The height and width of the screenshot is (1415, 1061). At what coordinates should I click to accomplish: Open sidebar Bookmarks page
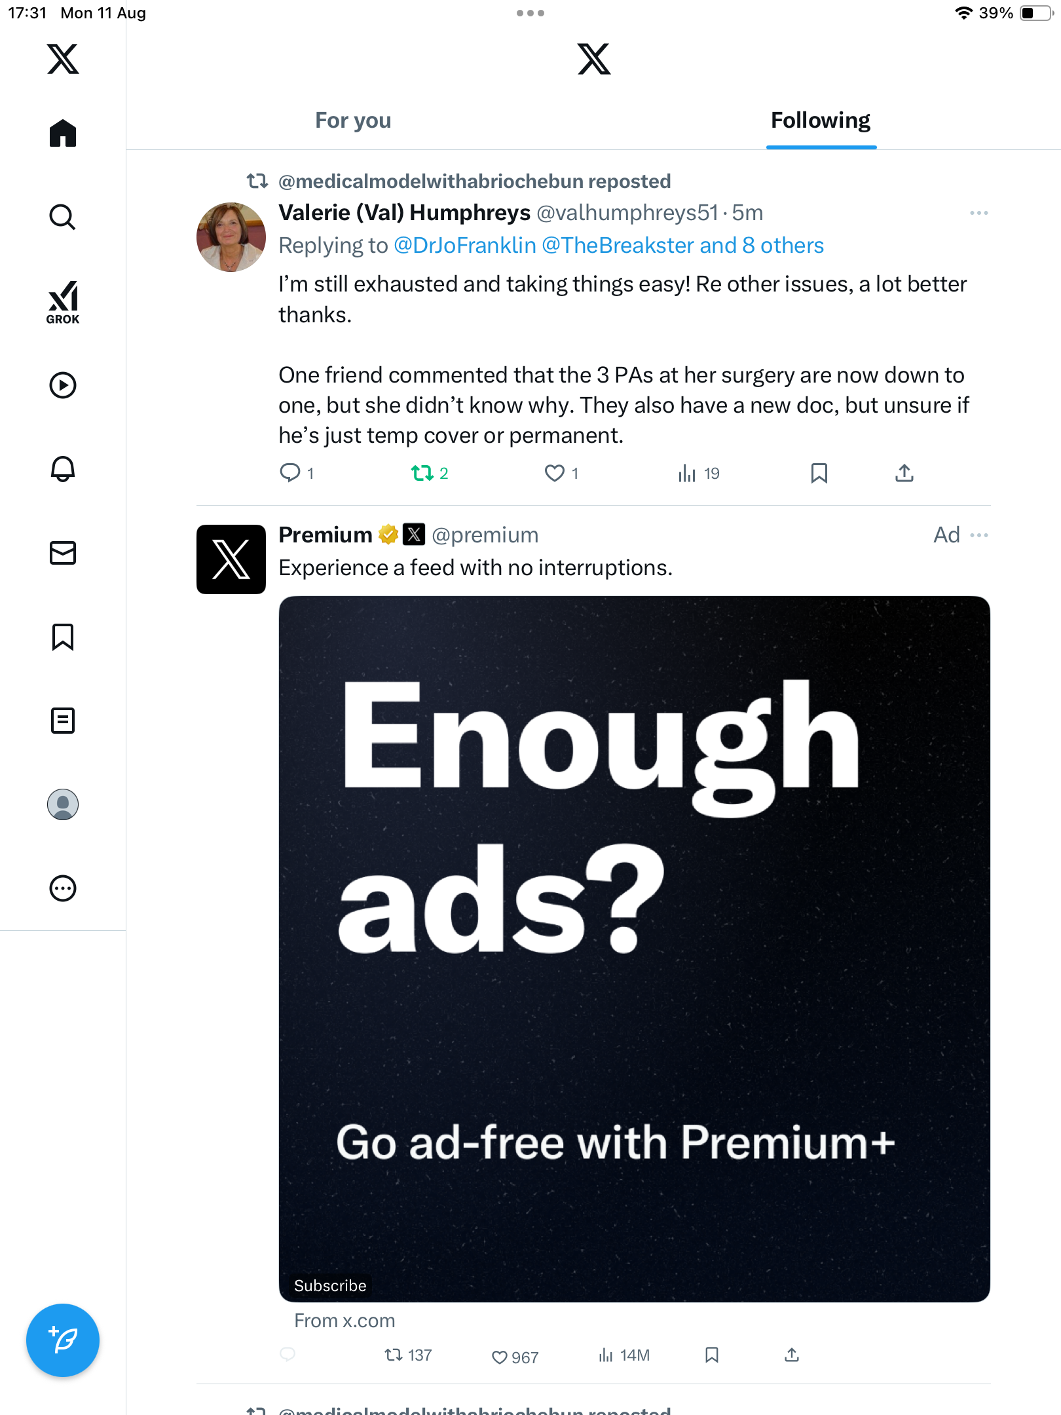click(x=63, y=637)
